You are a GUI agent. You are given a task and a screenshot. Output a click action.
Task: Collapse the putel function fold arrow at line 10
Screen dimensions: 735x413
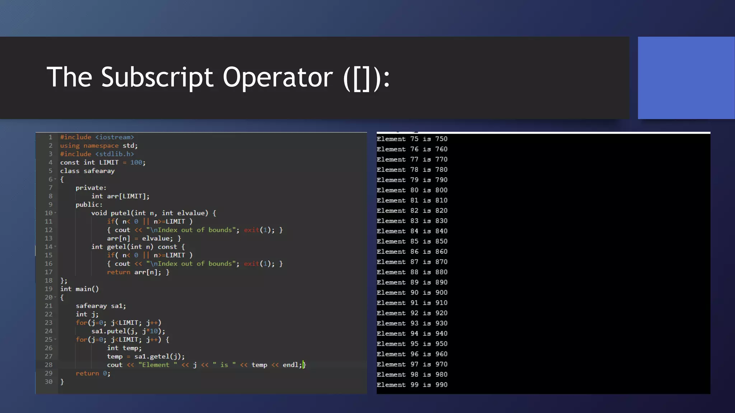pyautogui.click(x=55, y=213)
